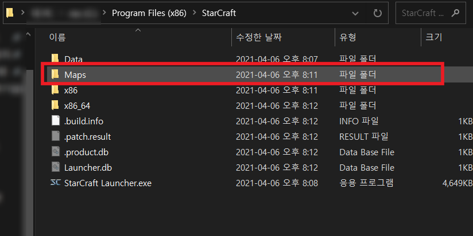Click the search magnifier icon
Image resolution: width=473 pixels, height=236 pixels.
(x=455, y=13)
